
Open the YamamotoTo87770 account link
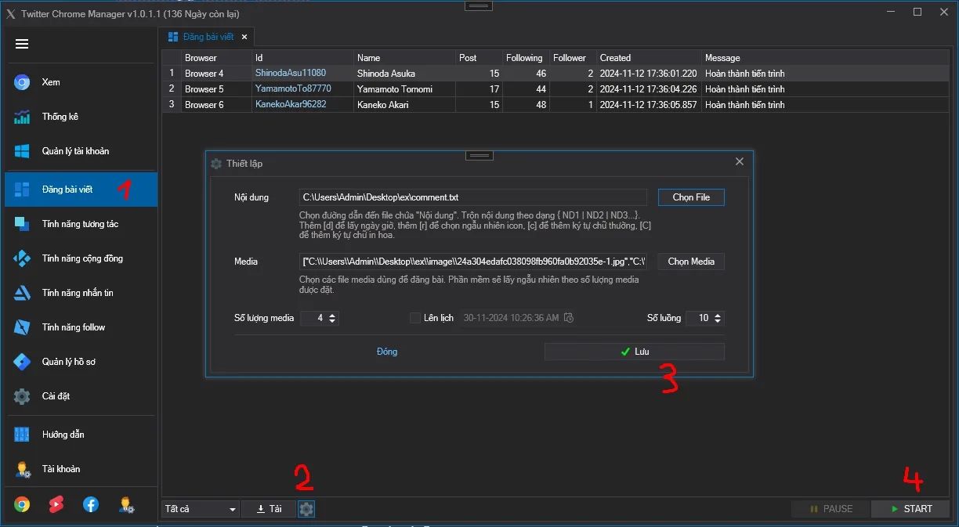tap(293, 88)
